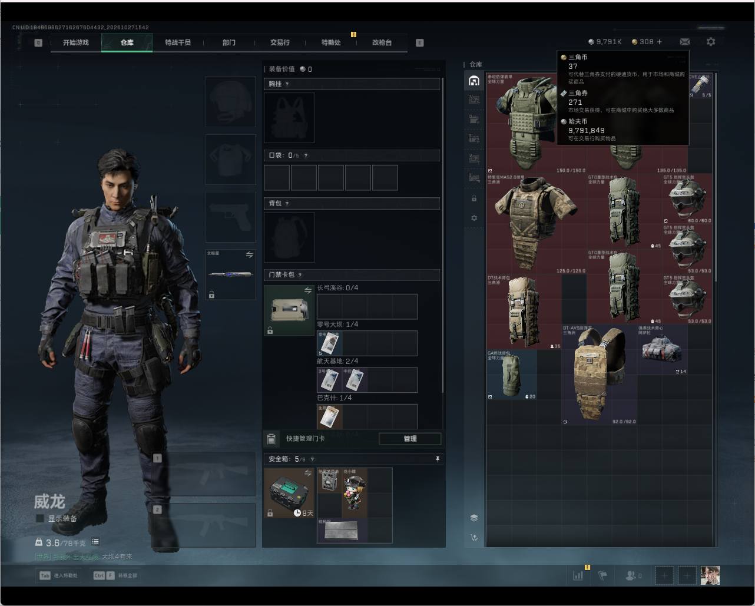Click the empty helmet equipment slot
This screenshot has width=755, height=606.
pos(230,102)
